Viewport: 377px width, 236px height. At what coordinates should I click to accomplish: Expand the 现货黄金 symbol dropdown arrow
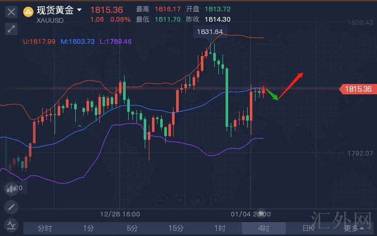coord(79,10)
